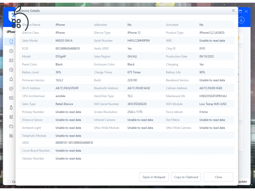Select Cellular Address A8:7C:F8:09:16:B3
The image size is (255, 191).
[211, 88]
